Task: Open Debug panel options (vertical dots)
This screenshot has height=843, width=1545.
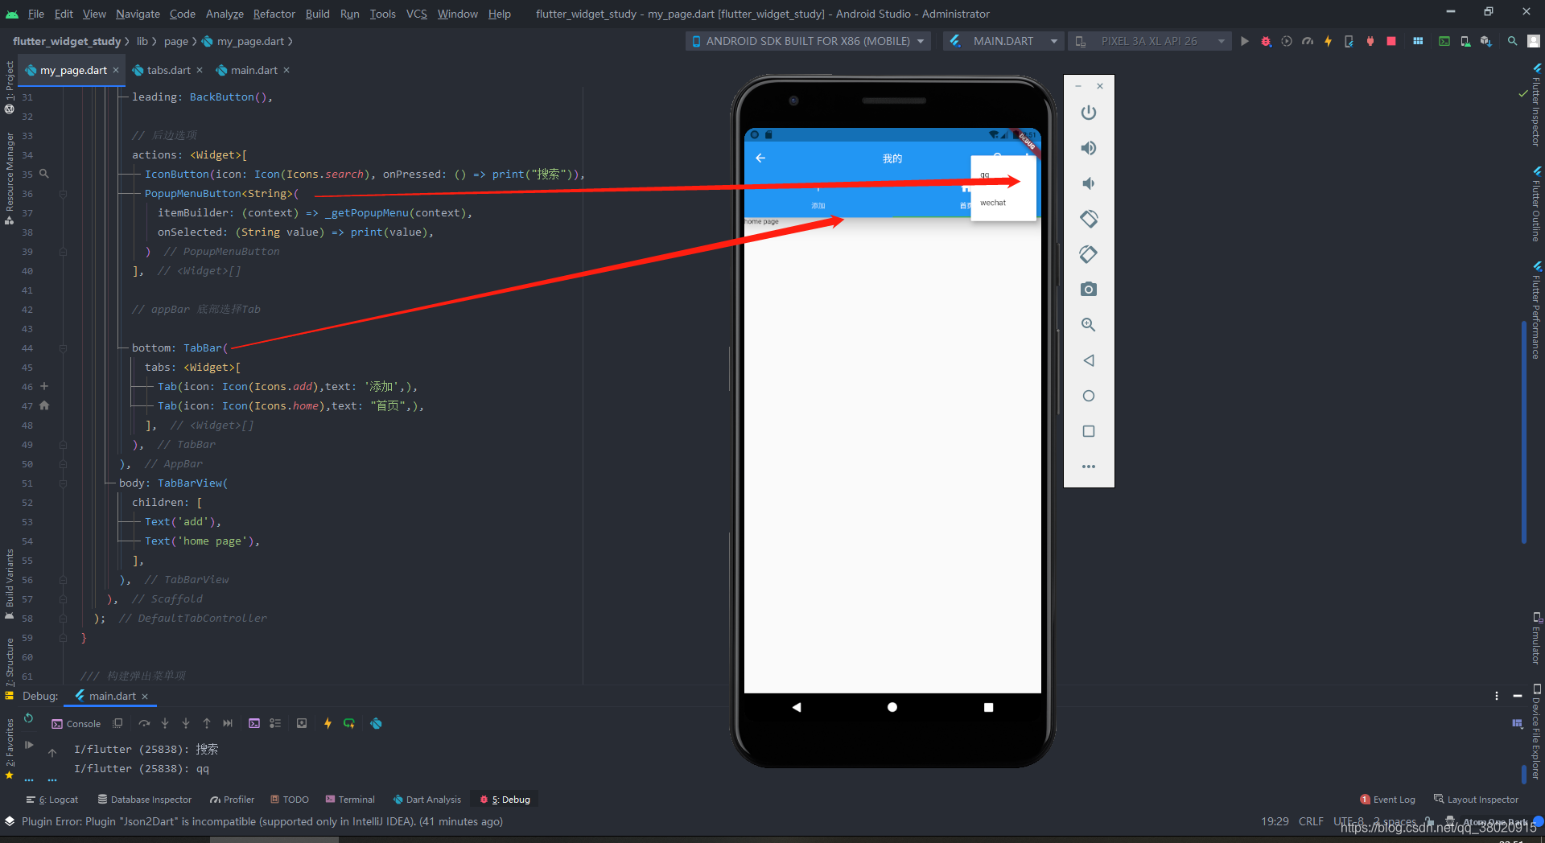Action: coord(1497,696)
